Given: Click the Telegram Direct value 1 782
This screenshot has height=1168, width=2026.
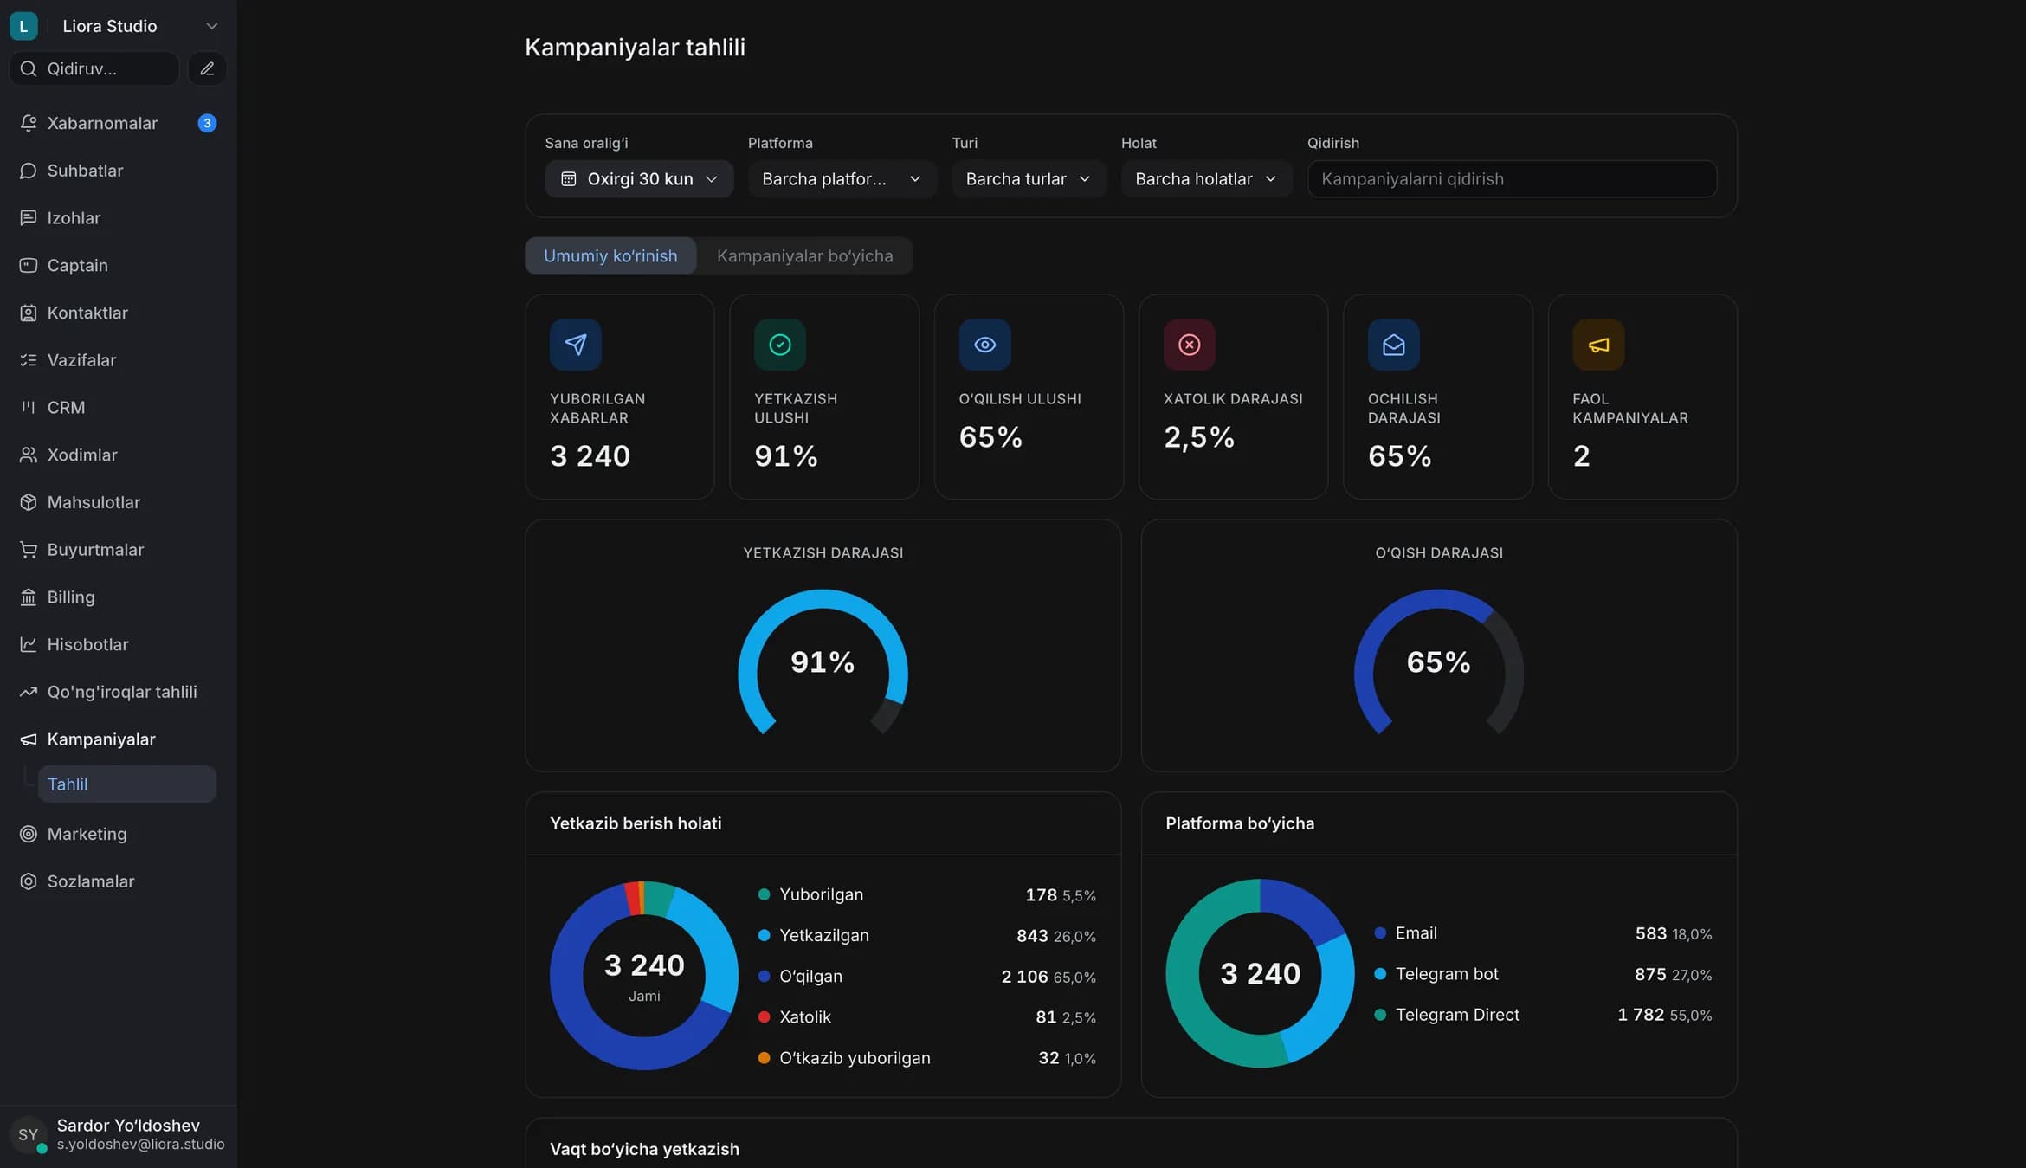Looking at the screenshot, I should click(x=1641, y=1015).
